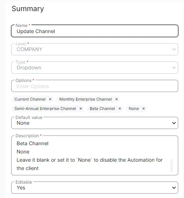Image resolution: width=184 pixels, height=198 pixels.
Task: Click the Description area scrollbar
Action: [171, 165]
